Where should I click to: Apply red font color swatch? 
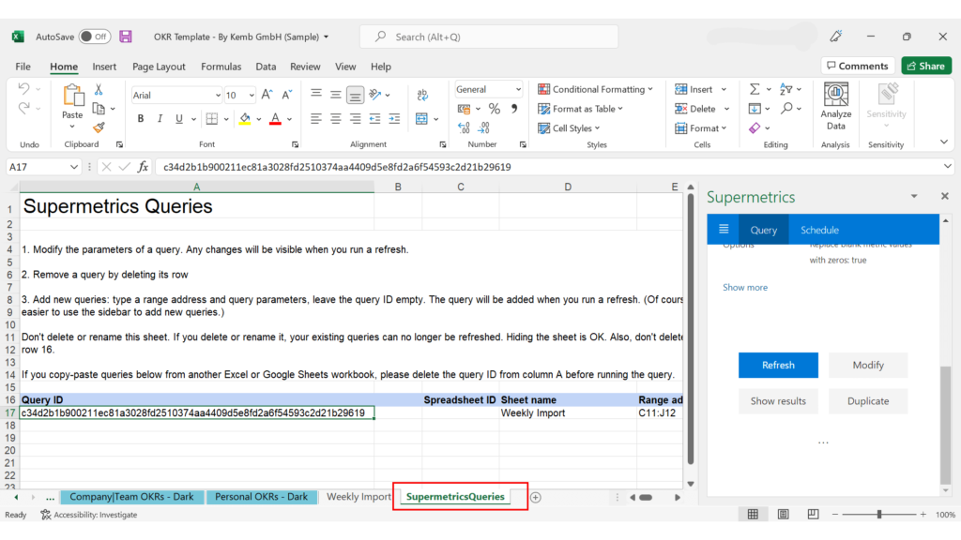275,119
